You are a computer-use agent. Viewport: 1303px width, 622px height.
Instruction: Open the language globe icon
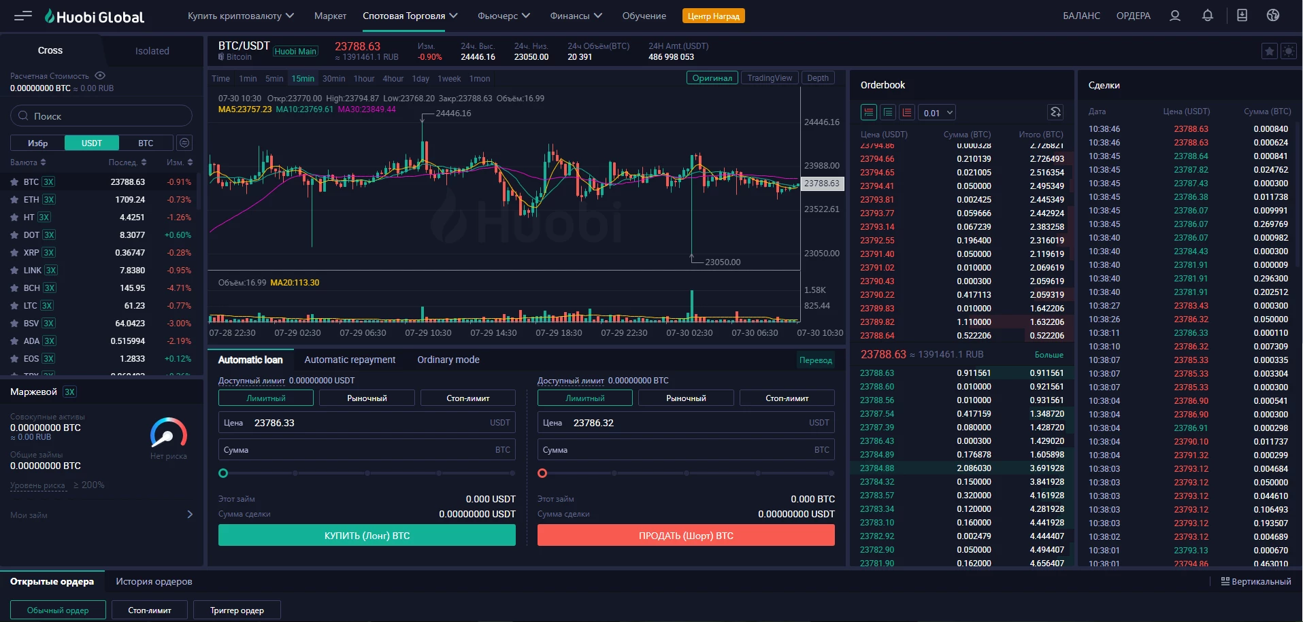tap(1273, 16)
